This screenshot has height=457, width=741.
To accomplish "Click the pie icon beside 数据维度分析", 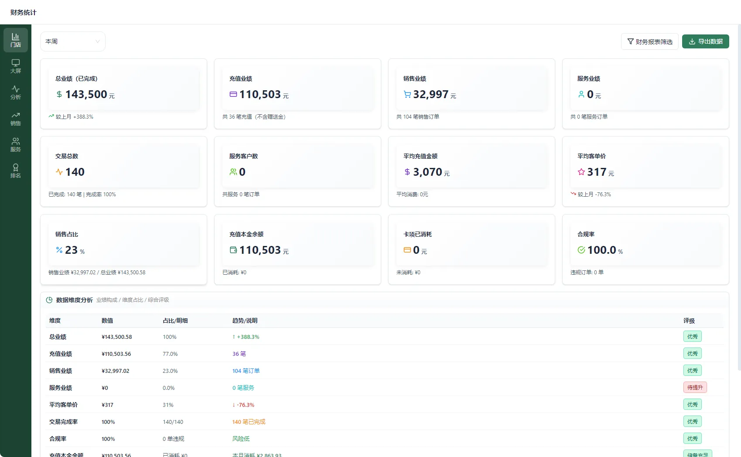I will click(x=49, y=300).
